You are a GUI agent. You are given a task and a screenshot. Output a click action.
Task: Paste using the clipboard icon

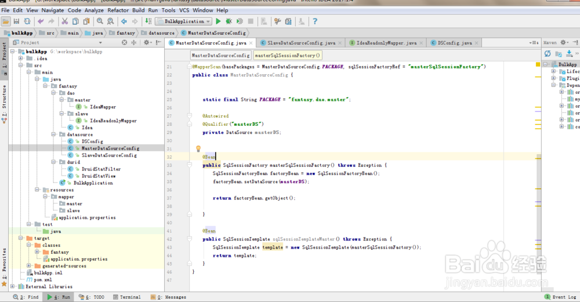(86, 21)
